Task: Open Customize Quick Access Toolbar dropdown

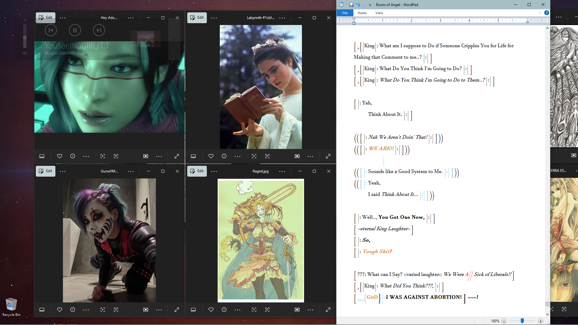Action: (370, 5)
